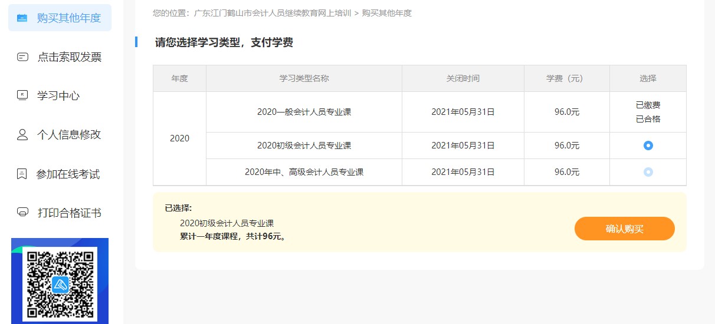Click the 关闭时间 column header

(463, 78)
